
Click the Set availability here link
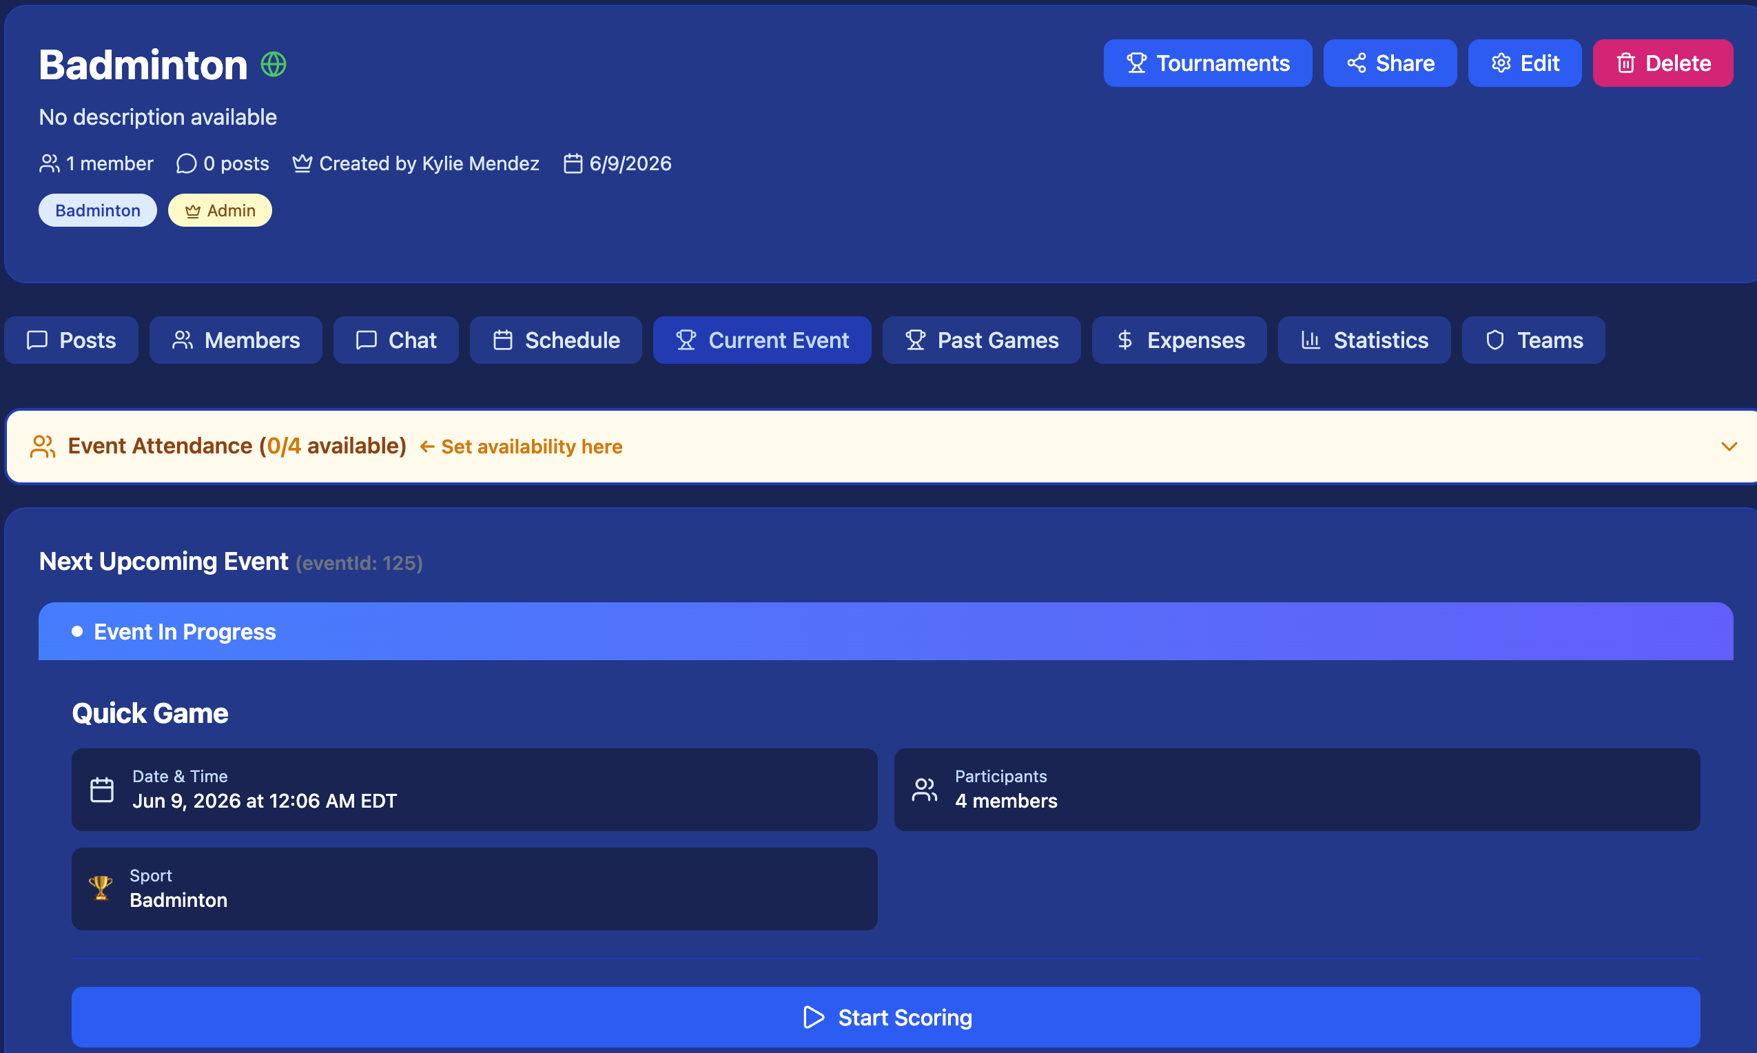pos(522,447)
